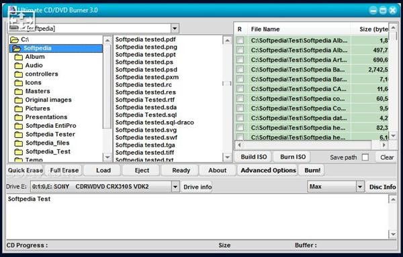Image resolution: width=403 pixels, height=257 pixels.
Task: Select Softpedia tested.psd in the file list
Action: point(146,70)
